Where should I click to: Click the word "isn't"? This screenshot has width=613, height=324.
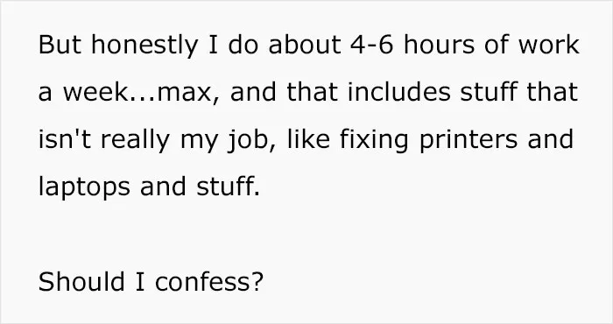tap(65, 138)
